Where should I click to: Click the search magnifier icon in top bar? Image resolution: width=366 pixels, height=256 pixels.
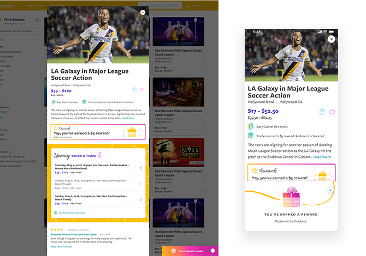click(x=141, y=5)
